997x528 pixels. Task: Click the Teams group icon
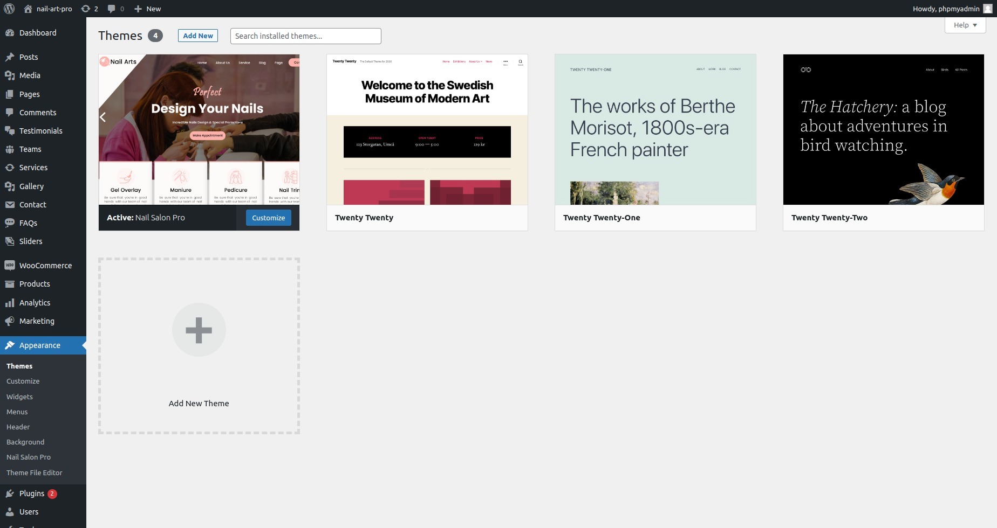(10, 149)
